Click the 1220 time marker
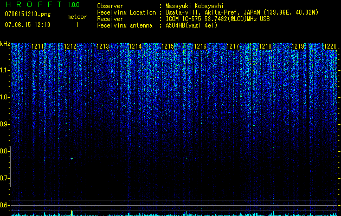Screen dimensions: 341x216 click(330, 46)
